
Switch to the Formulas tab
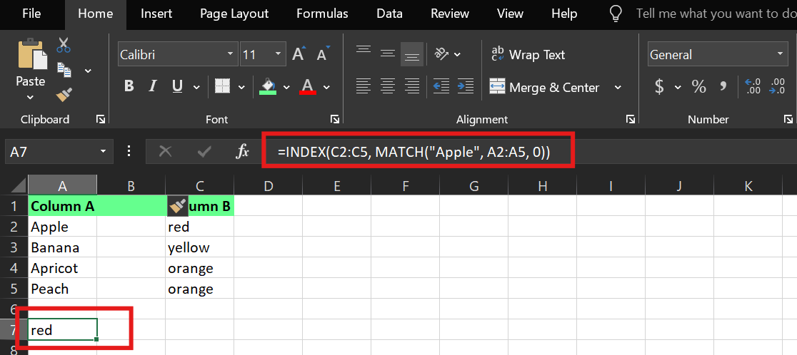(322, 14)
